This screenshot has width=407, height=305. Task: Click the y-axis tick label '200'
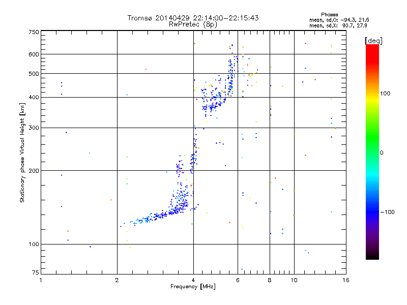[34, 171]
